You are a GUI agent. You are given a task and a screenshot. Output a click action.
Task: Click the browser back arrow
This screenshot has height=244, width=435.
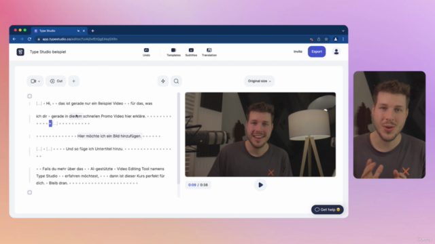(14, 39)
